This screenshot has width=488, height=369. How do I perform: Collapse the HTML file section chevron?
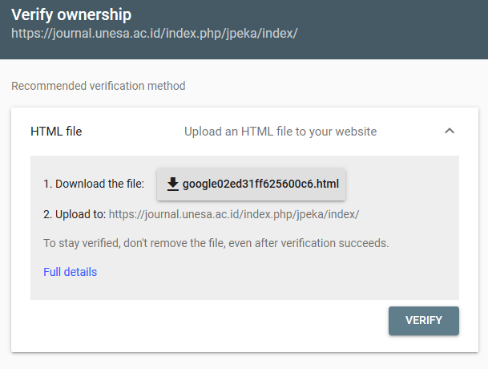(450, 131)
